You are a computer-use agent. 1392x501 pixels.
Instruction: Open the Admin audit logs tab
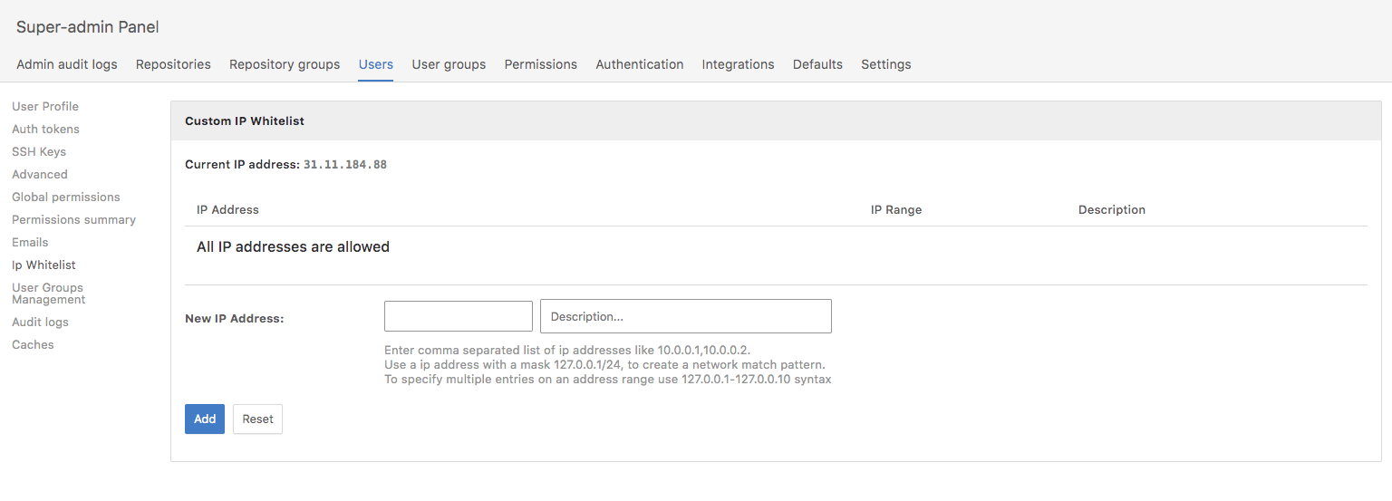point(67,64)
